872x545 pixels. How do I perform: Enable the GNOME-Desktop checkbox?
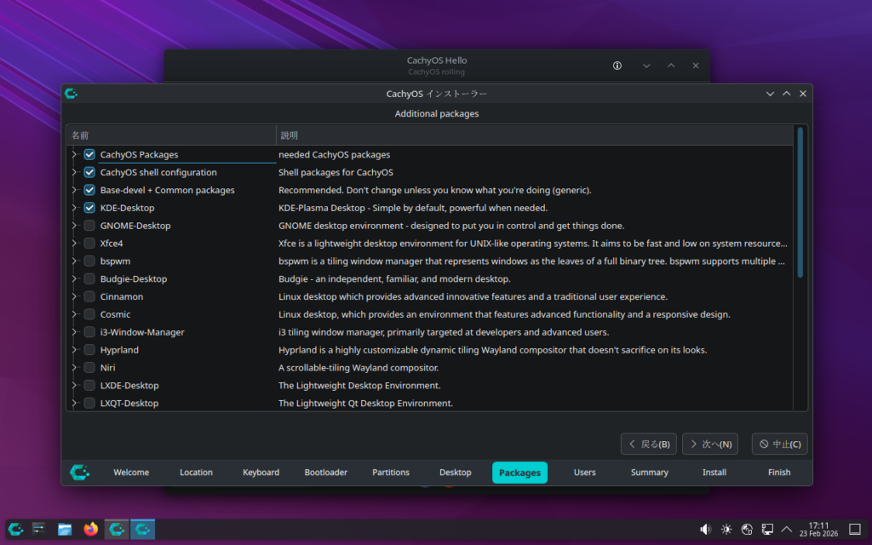[x=89, y=226]
